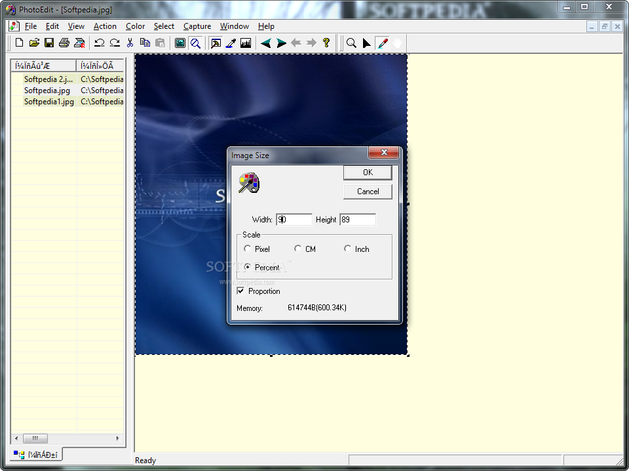Screen dimensions: 629x471
Task: Click the PhotoEdit document icon in menu bar
Action: [x=14, y=26]
